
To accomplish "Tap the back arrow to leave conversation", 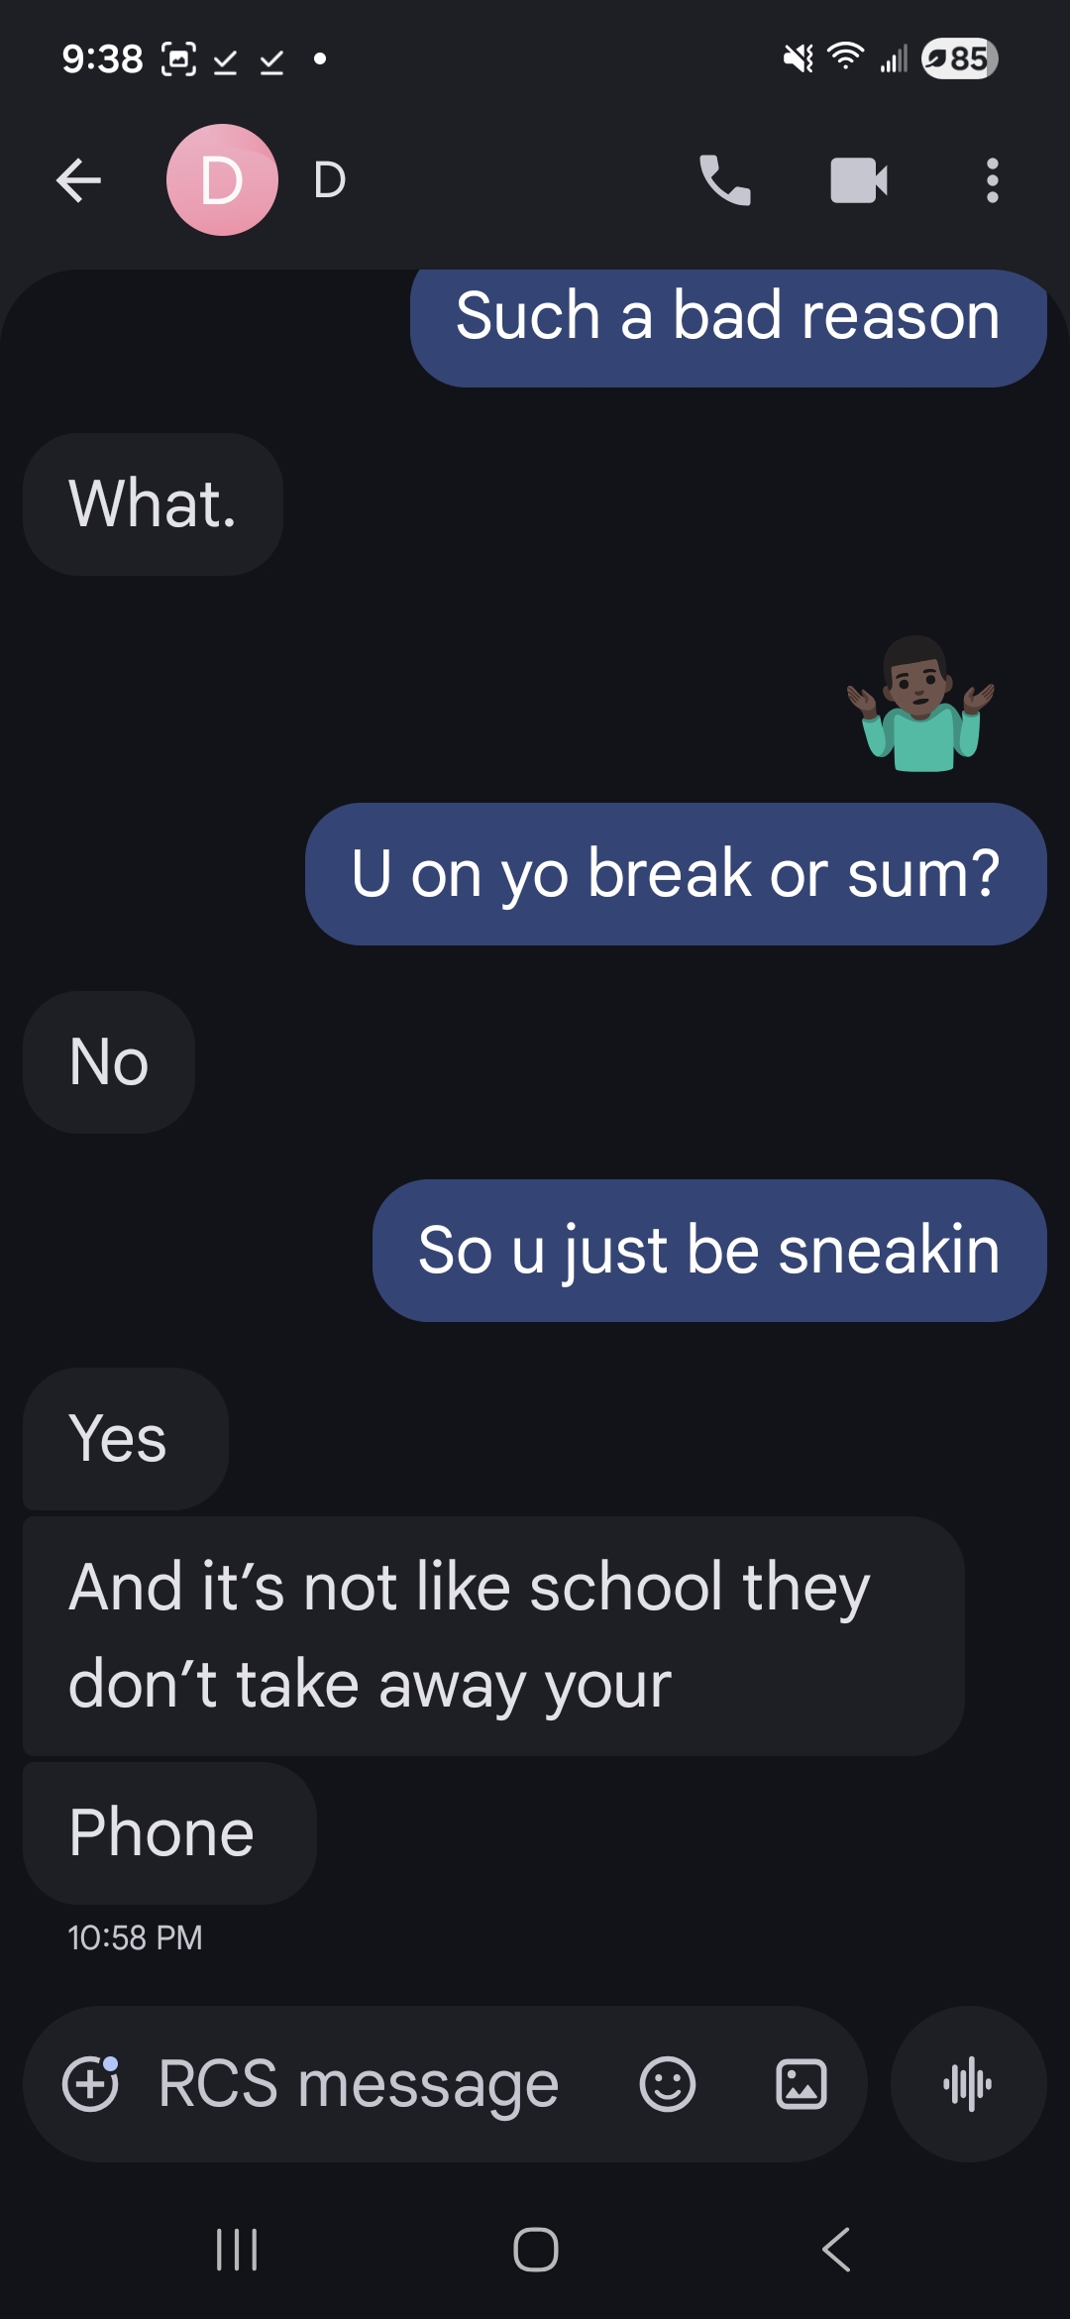I will tap(78, 180).
